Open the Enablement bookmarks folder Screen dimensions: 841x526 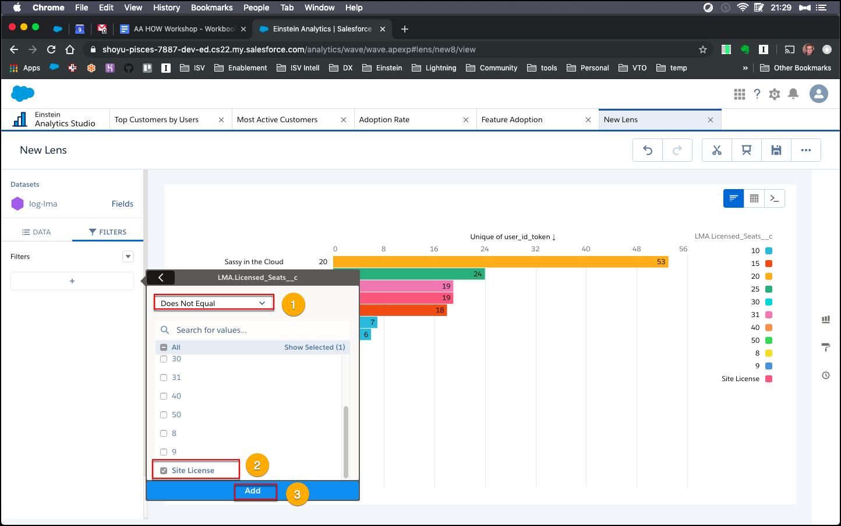point(241,68)
